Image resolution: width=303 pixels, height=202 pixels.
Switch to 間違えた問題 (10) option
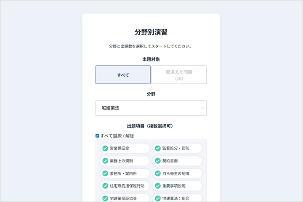pyautogui.click(x=179, y=75)
